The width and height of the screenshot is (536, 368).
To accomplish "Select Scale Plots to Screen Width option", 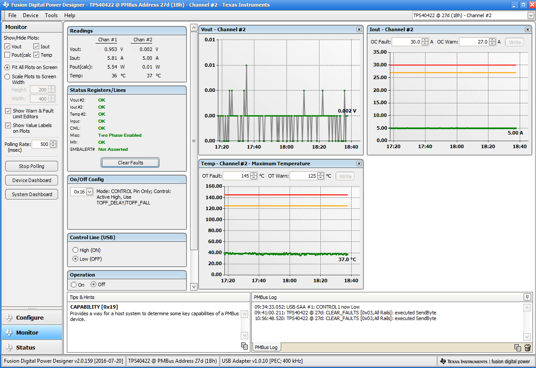I will pos(7,77).
